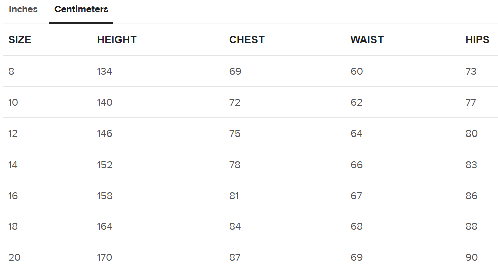Click the CHEST column header

click(247, 40)
